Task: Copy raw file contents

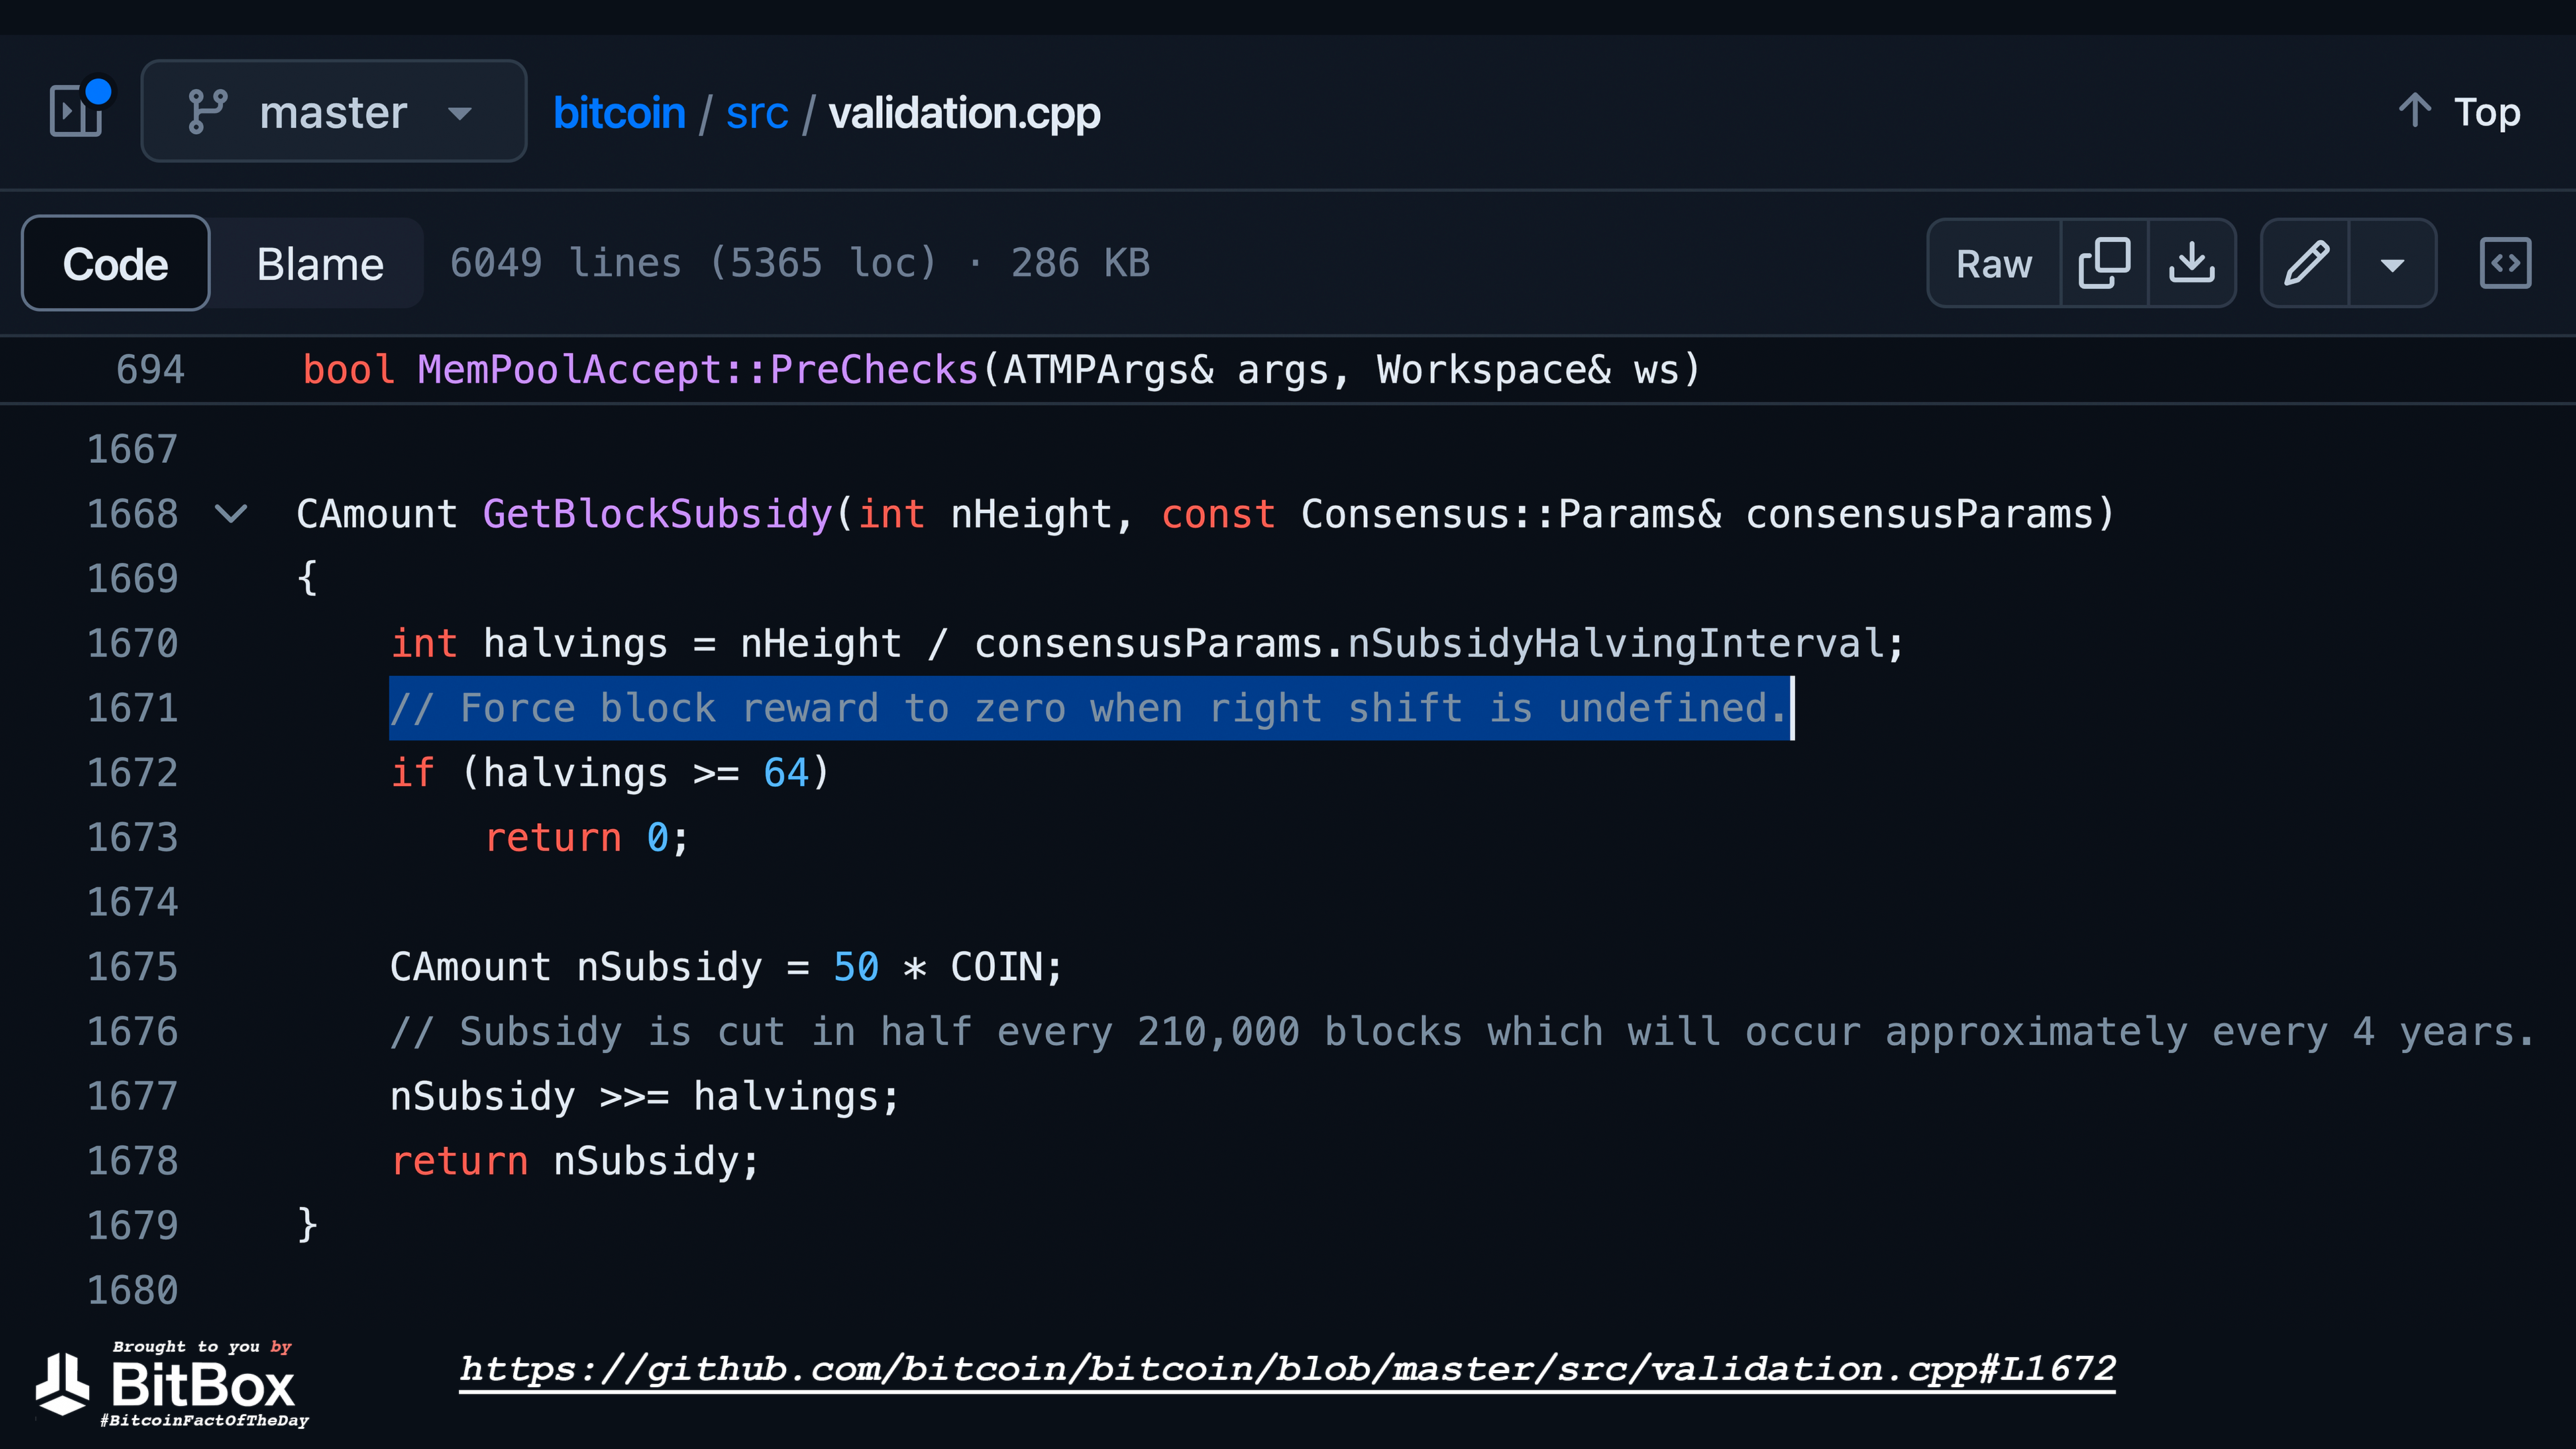Action: 2104,264
